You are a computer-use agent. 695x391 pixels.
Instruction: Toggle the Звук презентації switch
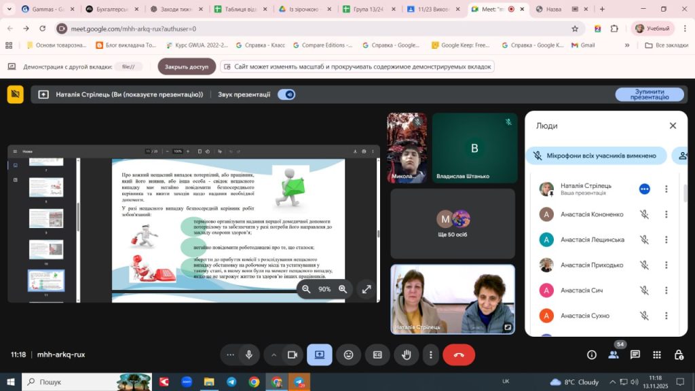pos(286,94)
